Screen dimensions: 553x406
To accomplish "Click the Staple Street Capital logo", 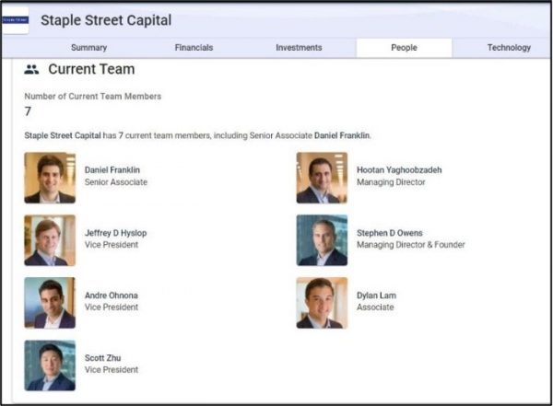I will click(15, 19).
